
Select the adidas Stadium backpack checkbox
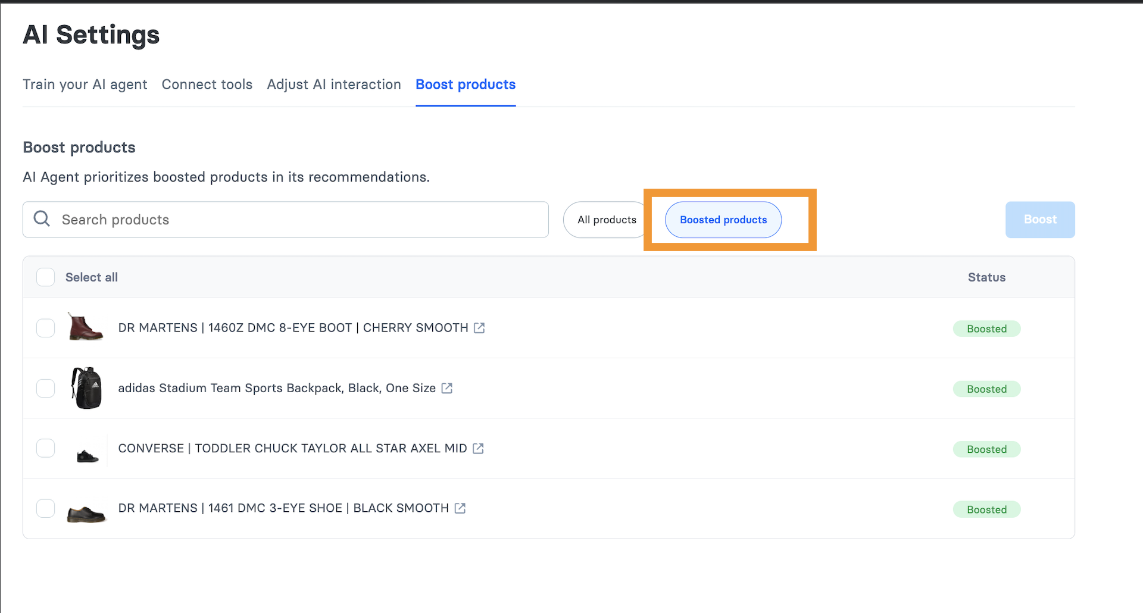pyautogui.click(x=46, y=388)
